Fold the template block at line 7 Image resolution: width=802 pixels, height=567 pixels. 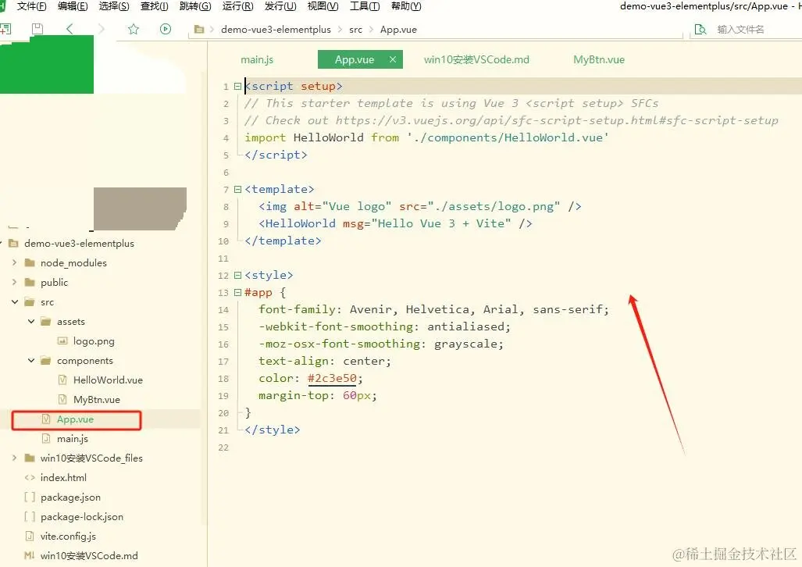click(237, 189)
